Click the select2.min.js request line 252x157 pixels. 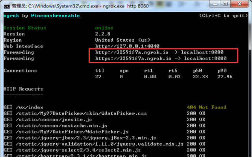pos(104,150)
